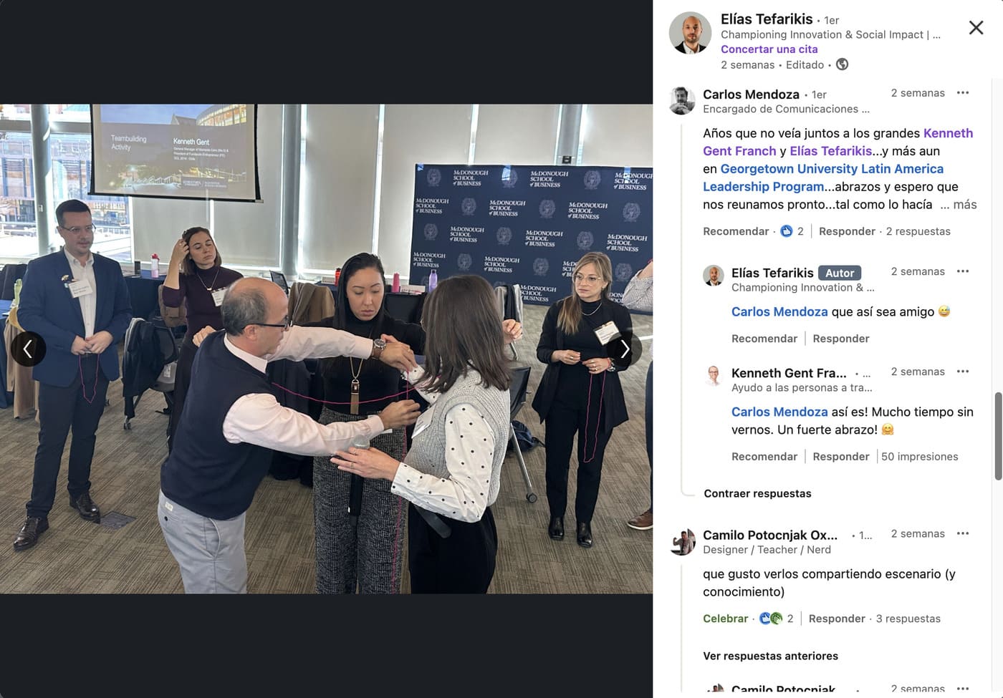Click 'Recomendar' on Carlos Mendoza's comment
Screen dimensions: 1003x698
tap(736, 231)
